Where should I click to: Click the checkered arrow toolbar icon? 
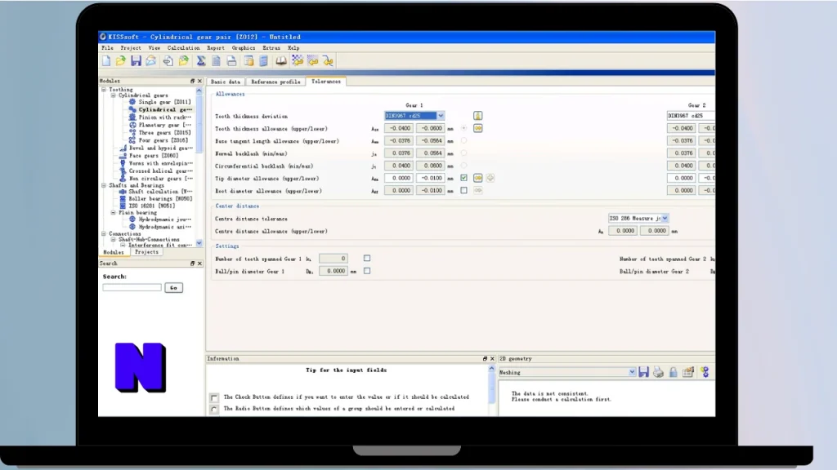[298, 60]
